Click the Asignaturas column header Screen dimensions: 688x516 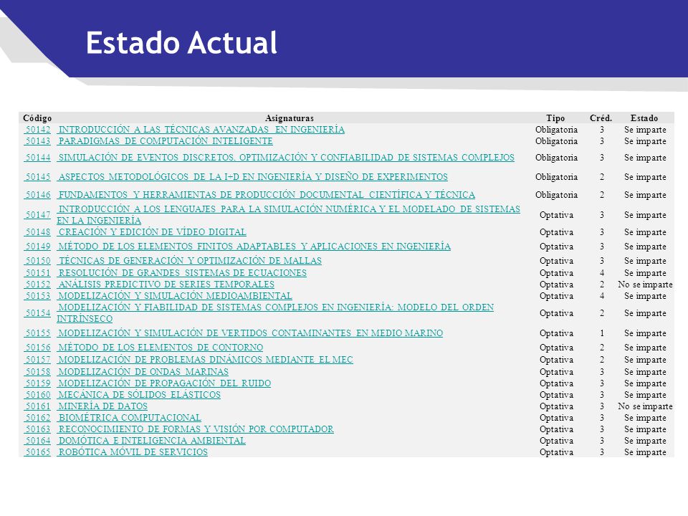(x=290, y=118)
